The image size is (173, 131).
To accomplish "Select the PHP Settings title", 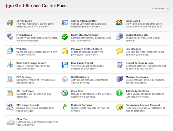I will point(24,77).
